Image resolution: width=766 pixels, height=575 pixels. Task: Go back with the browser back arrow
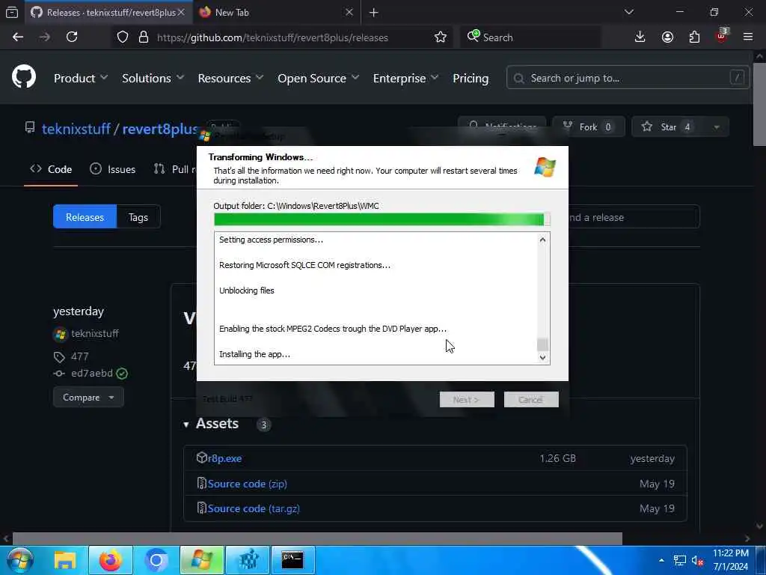pyautogui.click(x=18, y=37)
